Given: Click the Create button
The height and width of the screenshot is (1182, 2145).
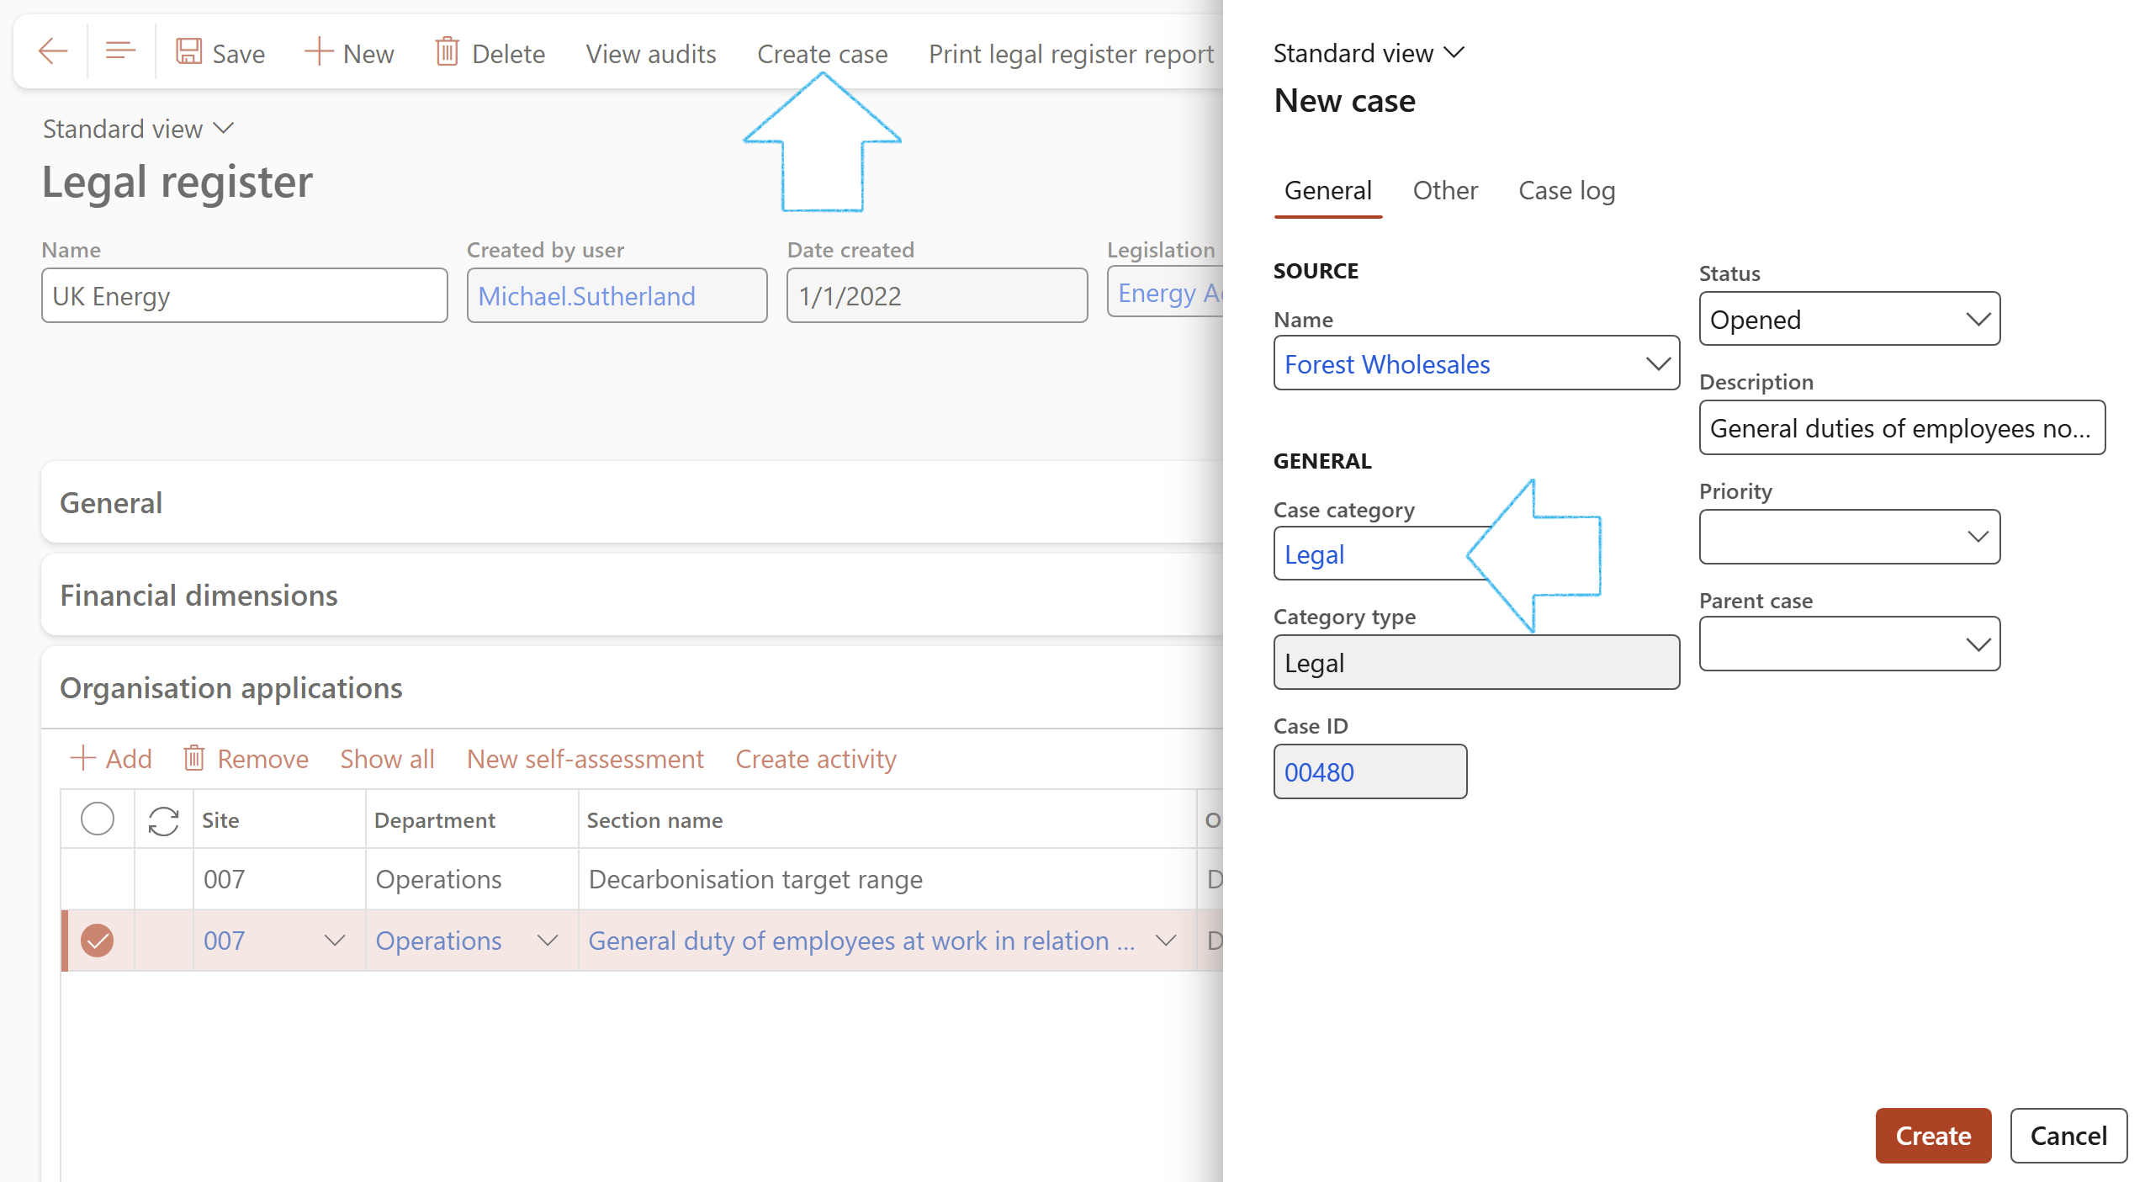Looking at the screenshot, I should click(x=1932, y=1136).
